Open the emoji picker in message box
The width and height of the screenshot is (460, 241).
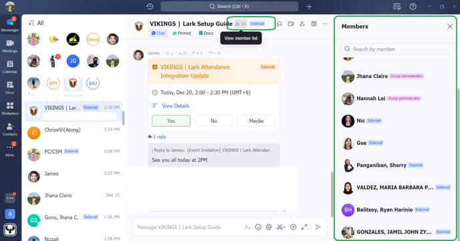(x=258, y=227)
